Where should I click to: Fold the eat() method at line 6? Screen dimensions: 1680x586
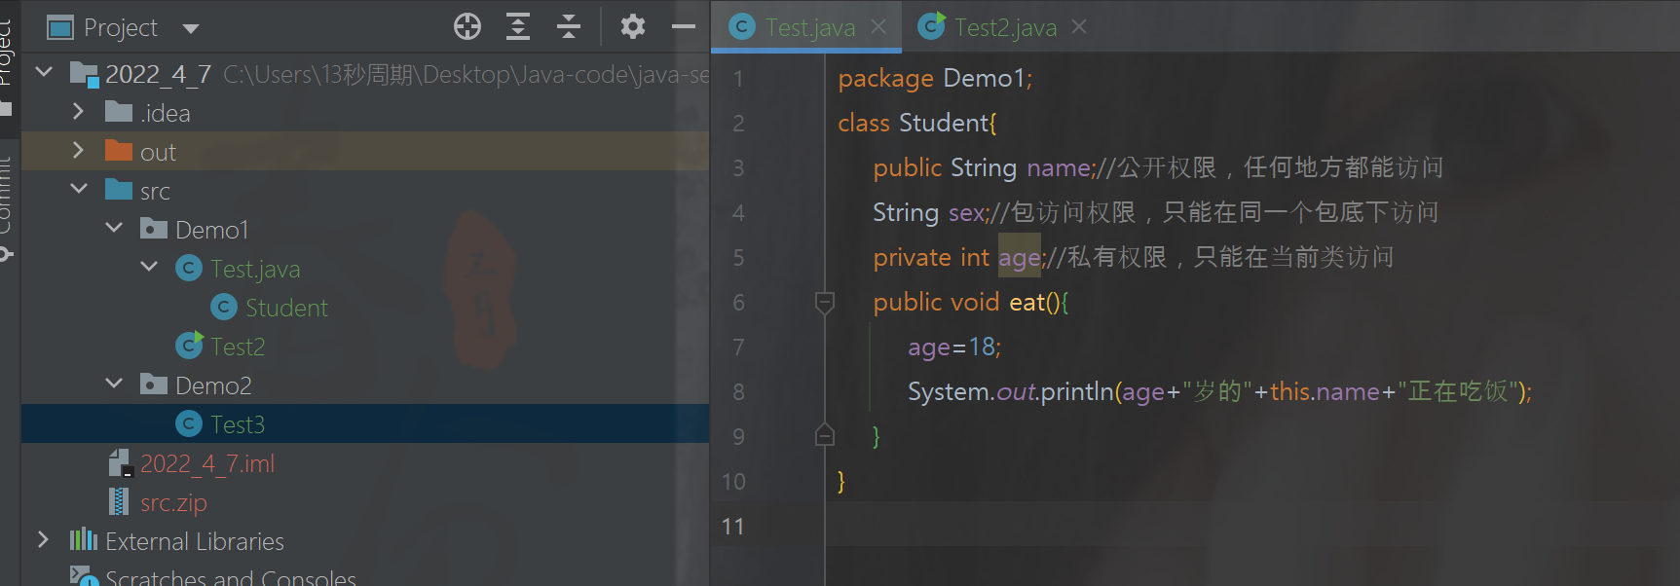[x=824, y=303]
